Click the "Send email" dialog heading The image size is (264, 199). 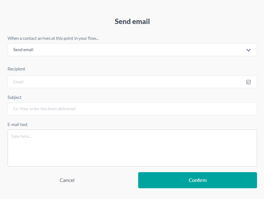click(x=132, y=22)
